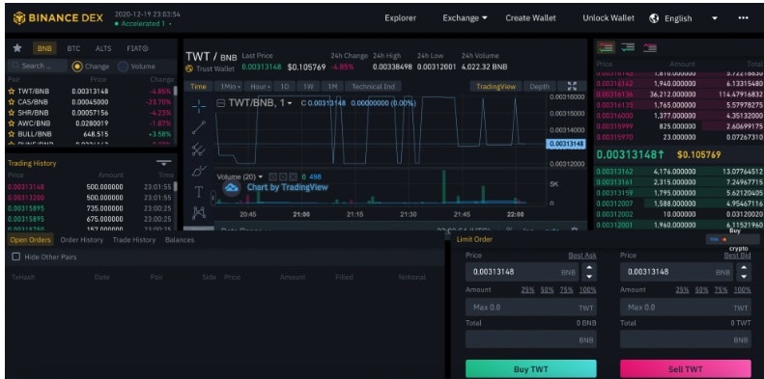
Task: Set sell amount to 100%
Action: coord(743,289)
